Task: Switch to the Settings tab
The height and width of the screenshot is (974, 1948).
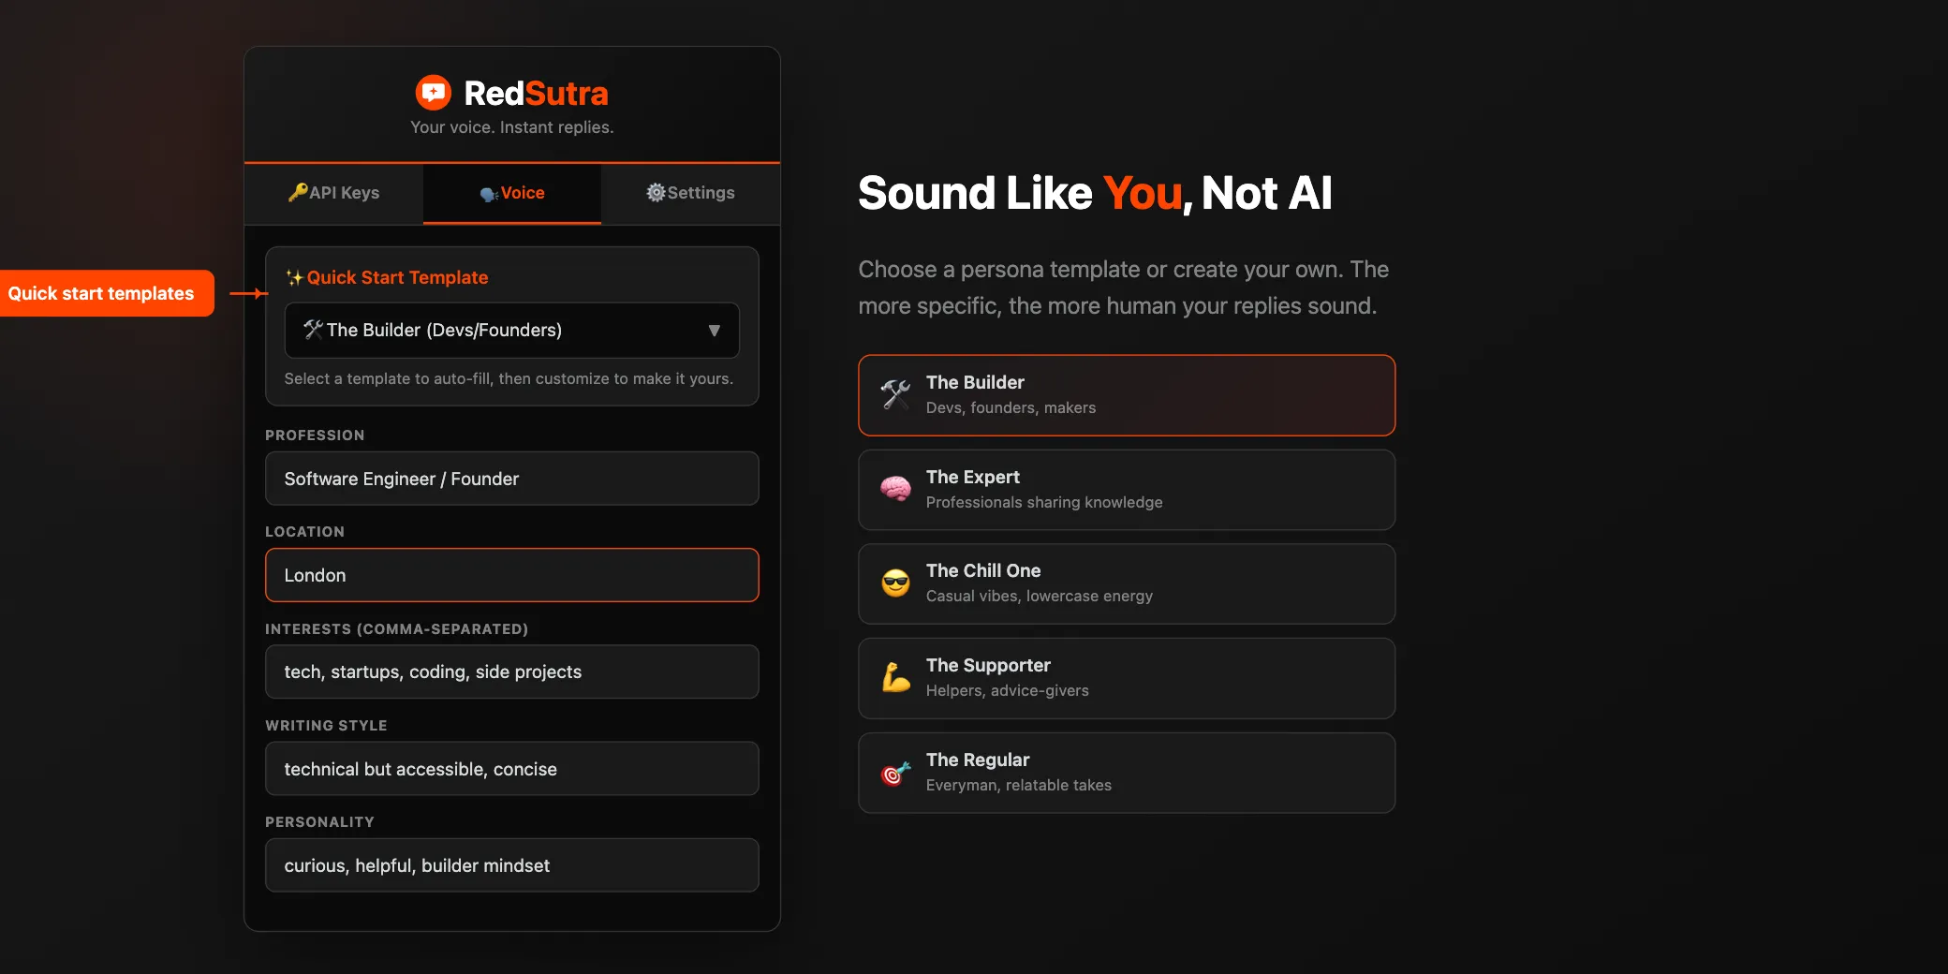Action: 690,193
